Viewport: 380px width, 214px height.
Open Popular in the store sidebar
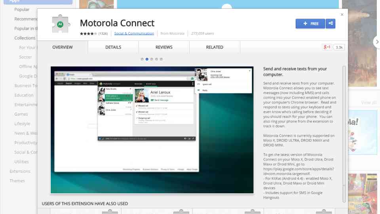tap(22, 10)
